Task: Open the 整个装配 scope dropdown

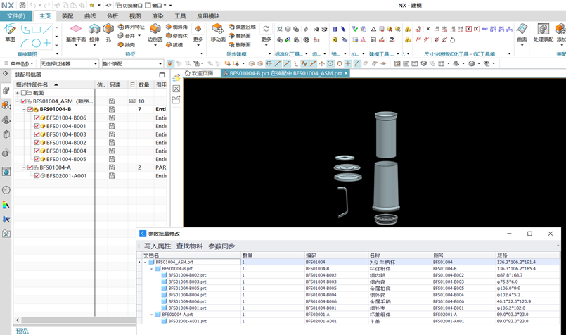Action: [131, 63]
